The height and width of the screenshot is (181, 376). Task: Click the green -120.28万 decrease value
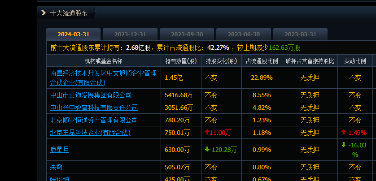point(221,150)
